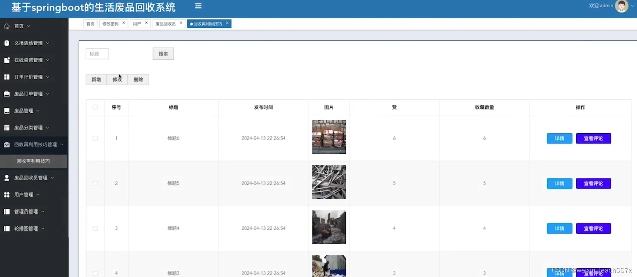Viewport: 637px width, 277px height.
Task: Open the admin account dropdown arrow
Action: pyautogui.click(x=632, y=6)
